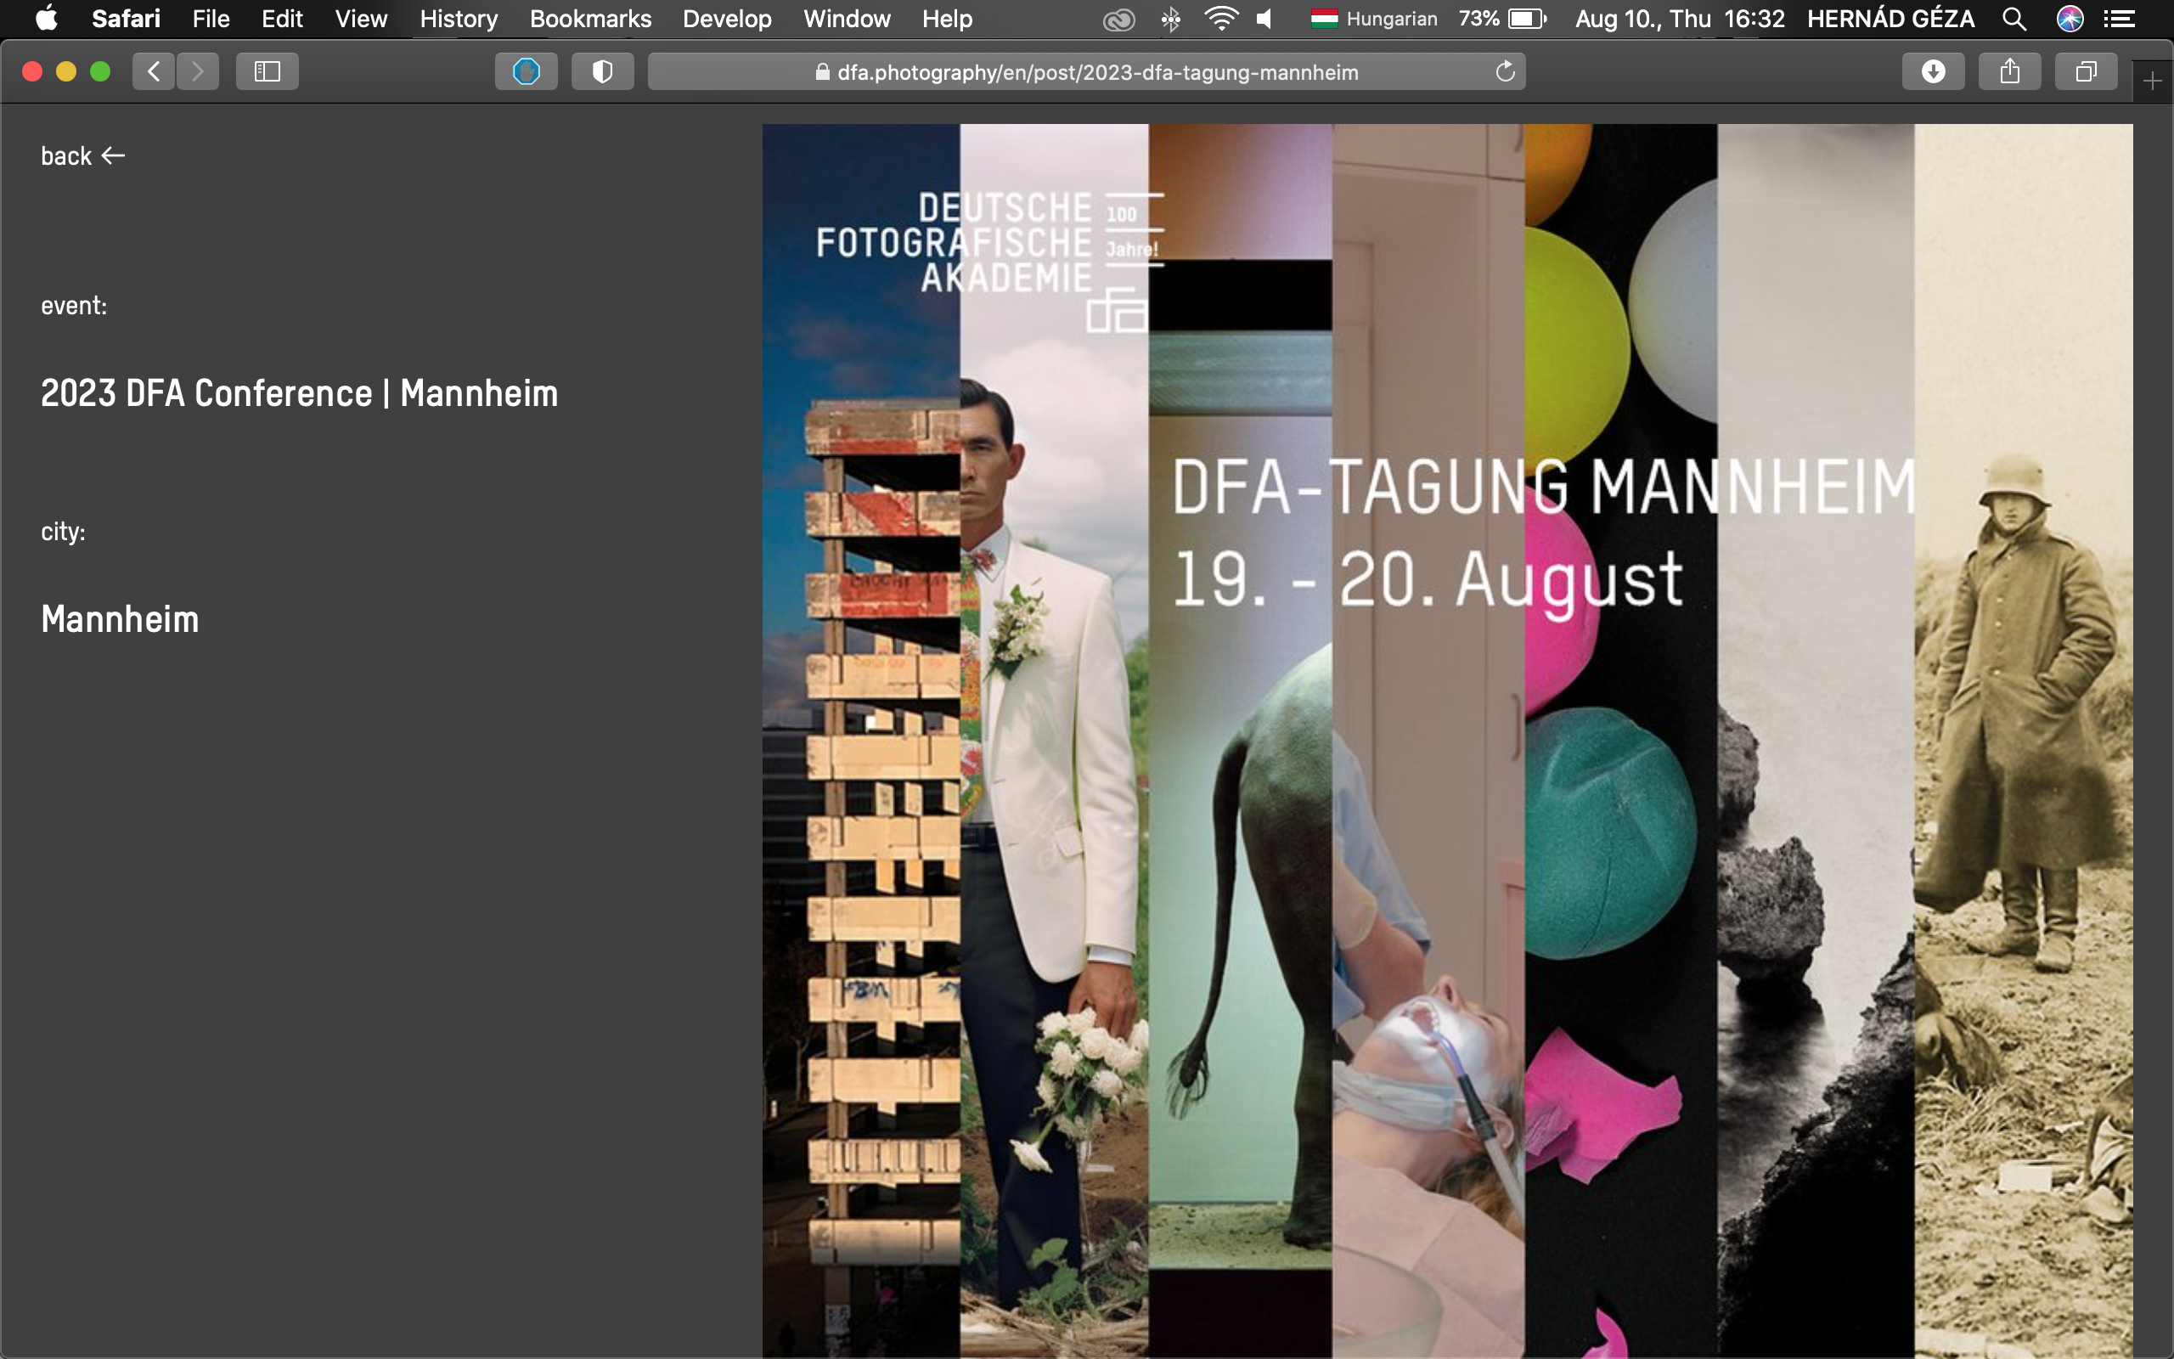Open the volume control in menu bar

pos(1264,19)
